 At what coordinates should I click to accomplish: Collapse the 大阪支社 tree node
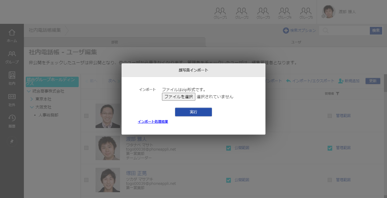pos(32,107)
